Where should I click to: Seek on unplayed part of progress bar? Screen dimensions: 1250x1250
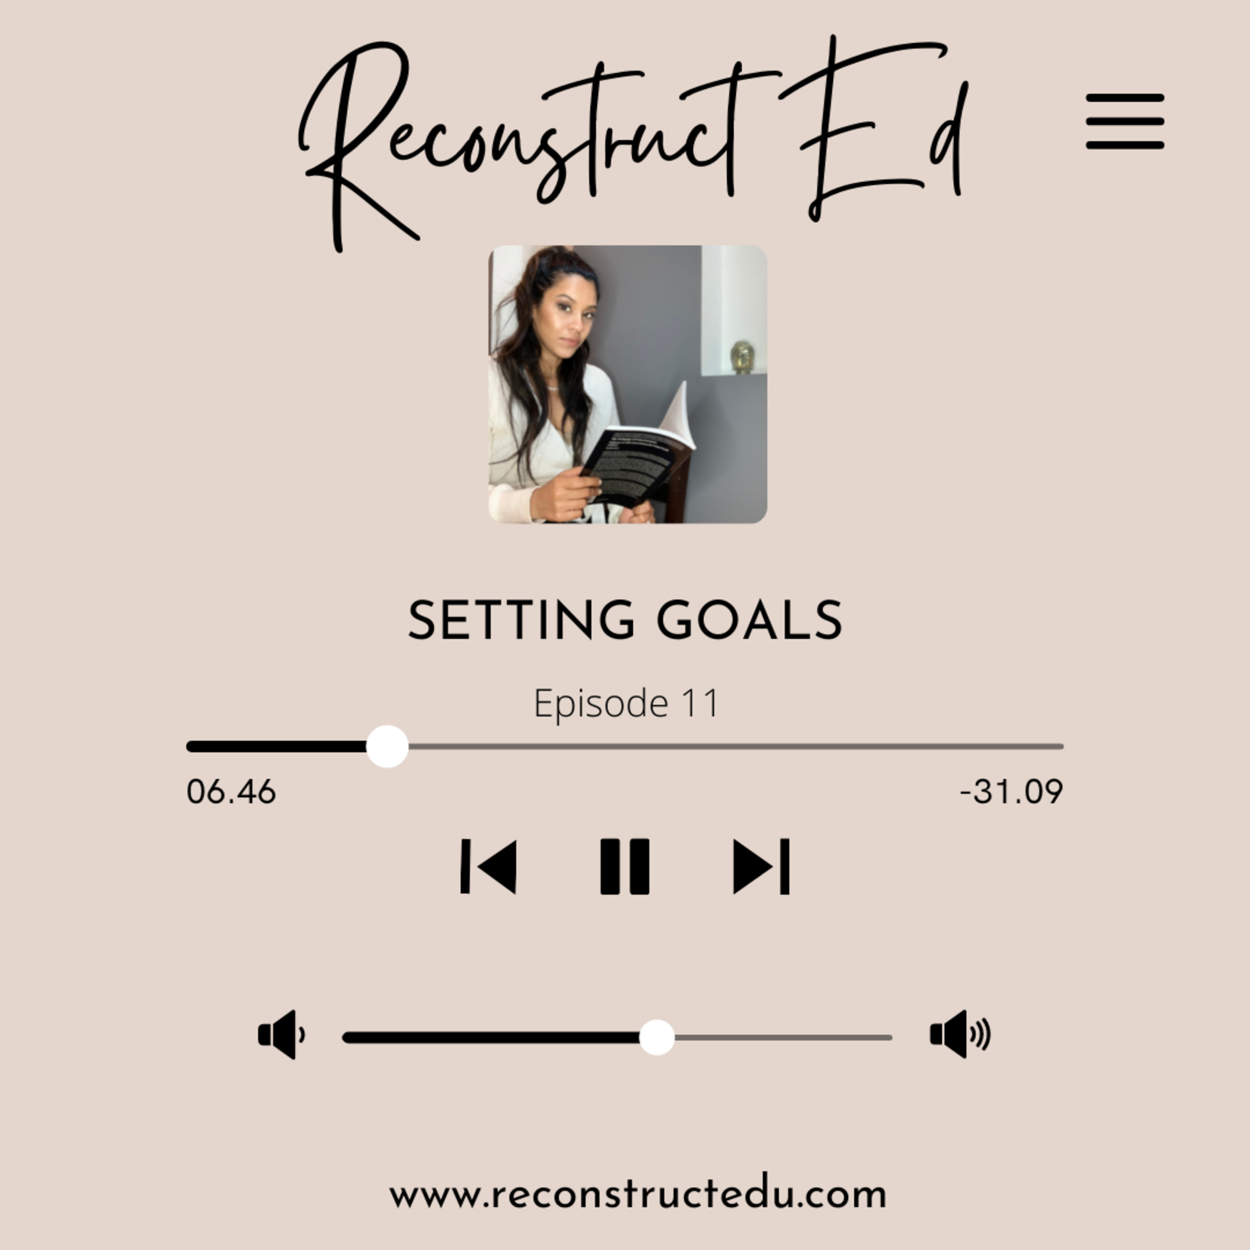[736, 746]
